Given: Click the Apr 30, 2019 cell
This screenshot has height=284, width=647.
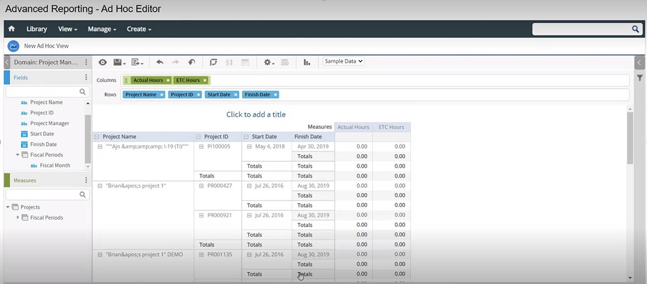Looking at the screenshot, I should point(313,146).
